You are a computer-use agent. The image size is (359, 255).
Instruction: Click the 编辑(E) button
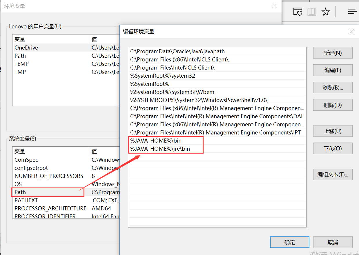pos(333,70)
